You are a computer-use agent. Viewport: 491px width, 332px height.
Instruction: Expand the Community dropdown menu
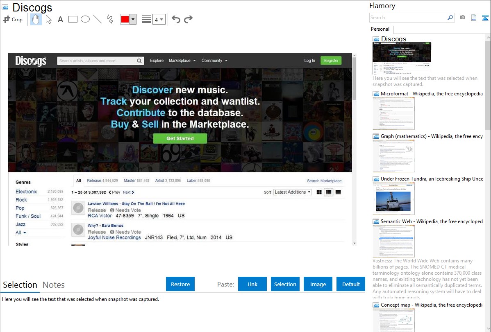(x=214, y=61)
